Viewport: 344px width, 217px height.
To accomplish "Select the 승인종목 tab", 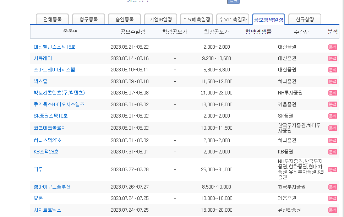I will 124,19.
